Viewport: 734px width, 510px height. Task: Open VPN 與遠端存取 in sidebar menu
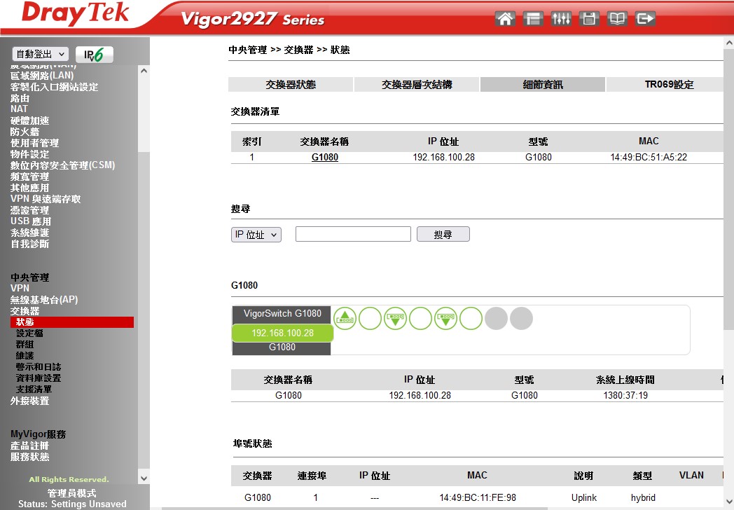(46, 199)
